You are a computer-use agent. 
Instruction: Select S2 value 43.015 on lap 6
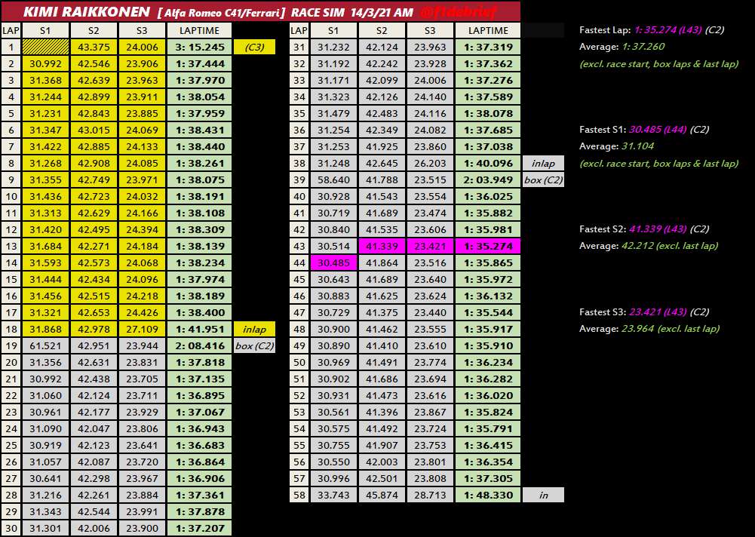(x=94, y=130)
